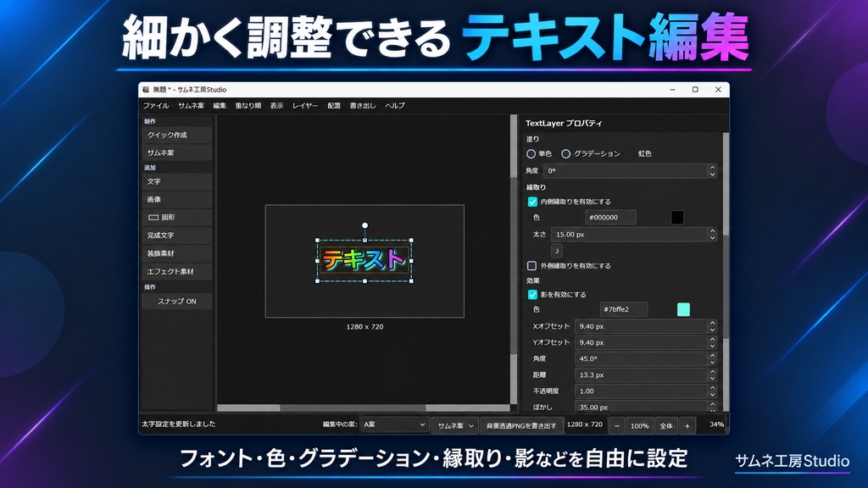Uncheck 影を有効にする checkbox
Screen dimensions: 868x488
pos(532,294)
